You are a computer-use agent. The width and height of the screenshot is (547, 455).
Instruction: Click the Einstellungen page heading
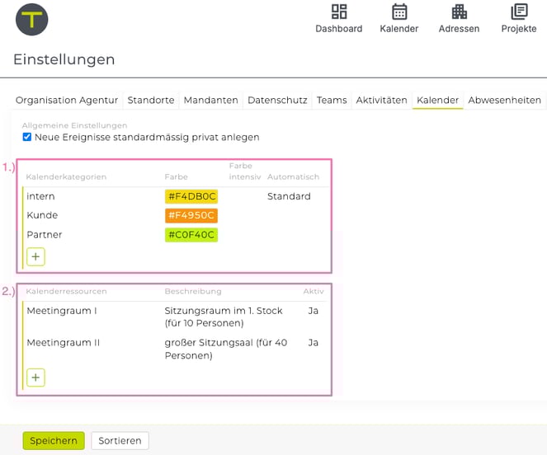(64, 59)
